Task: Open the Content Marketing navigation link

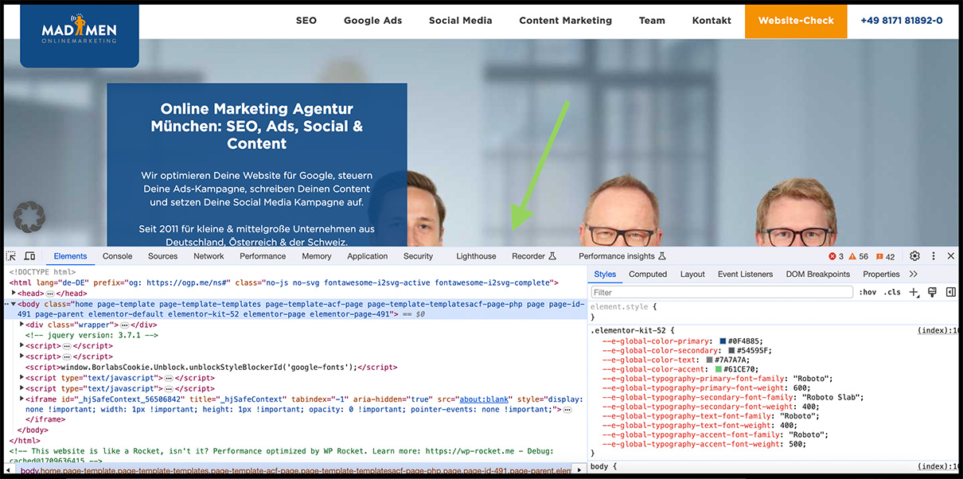Action: click(566, 21)
